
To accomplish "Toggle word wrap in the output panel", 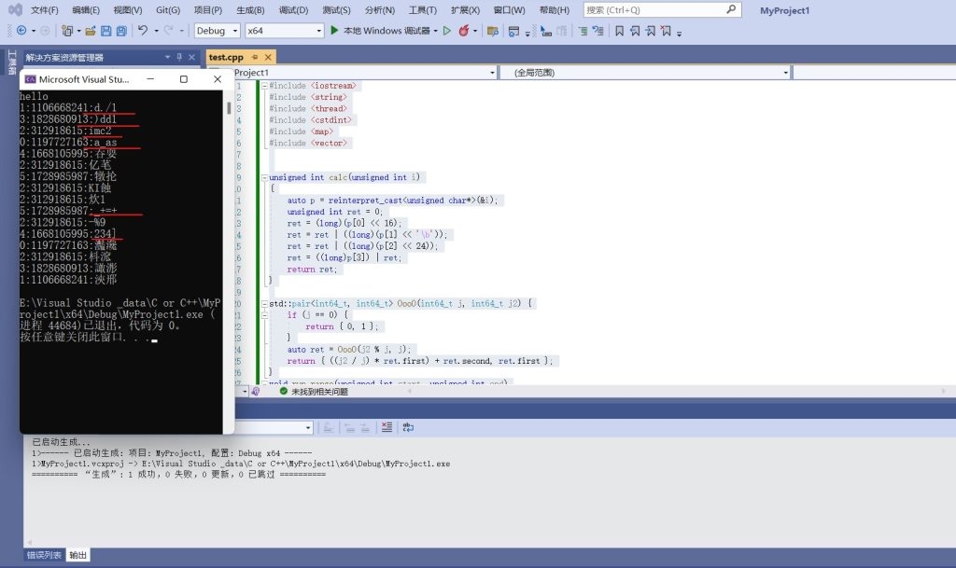I will (x=407, y=428).
